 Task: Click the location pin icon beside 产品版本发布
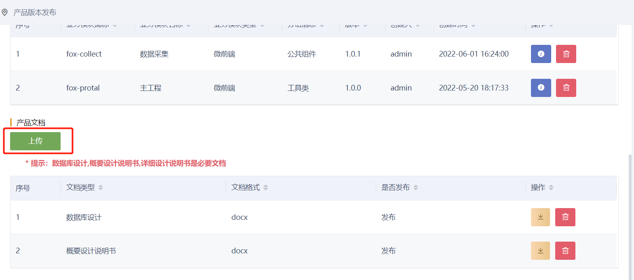[x=5, y=13]
